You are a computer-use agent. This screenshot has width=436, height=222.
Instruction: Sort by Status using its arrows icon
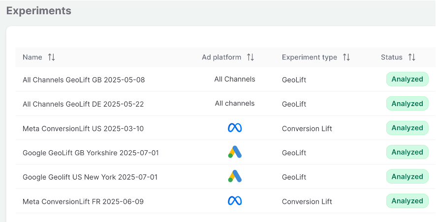click(412, 57)
